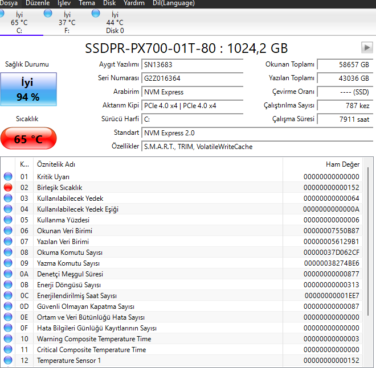Click the status orb for Enerjilendirilmiş Saat Sayısı
The width and height of the screenshot is (376, 368).
[8, 295]
